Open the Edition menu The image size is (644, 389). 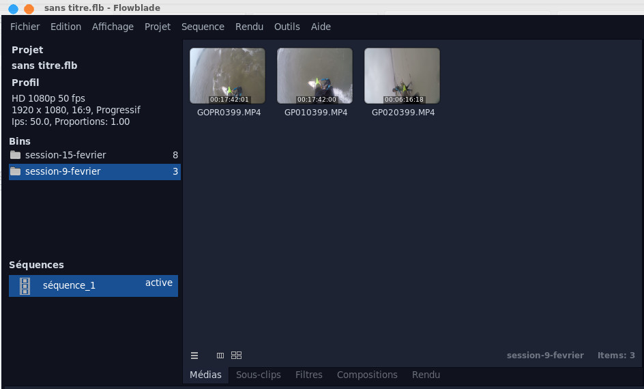pos(65,27)
